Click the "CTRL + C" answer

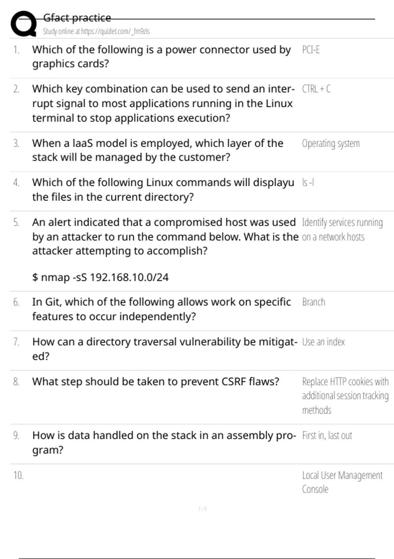pos(316,89)
